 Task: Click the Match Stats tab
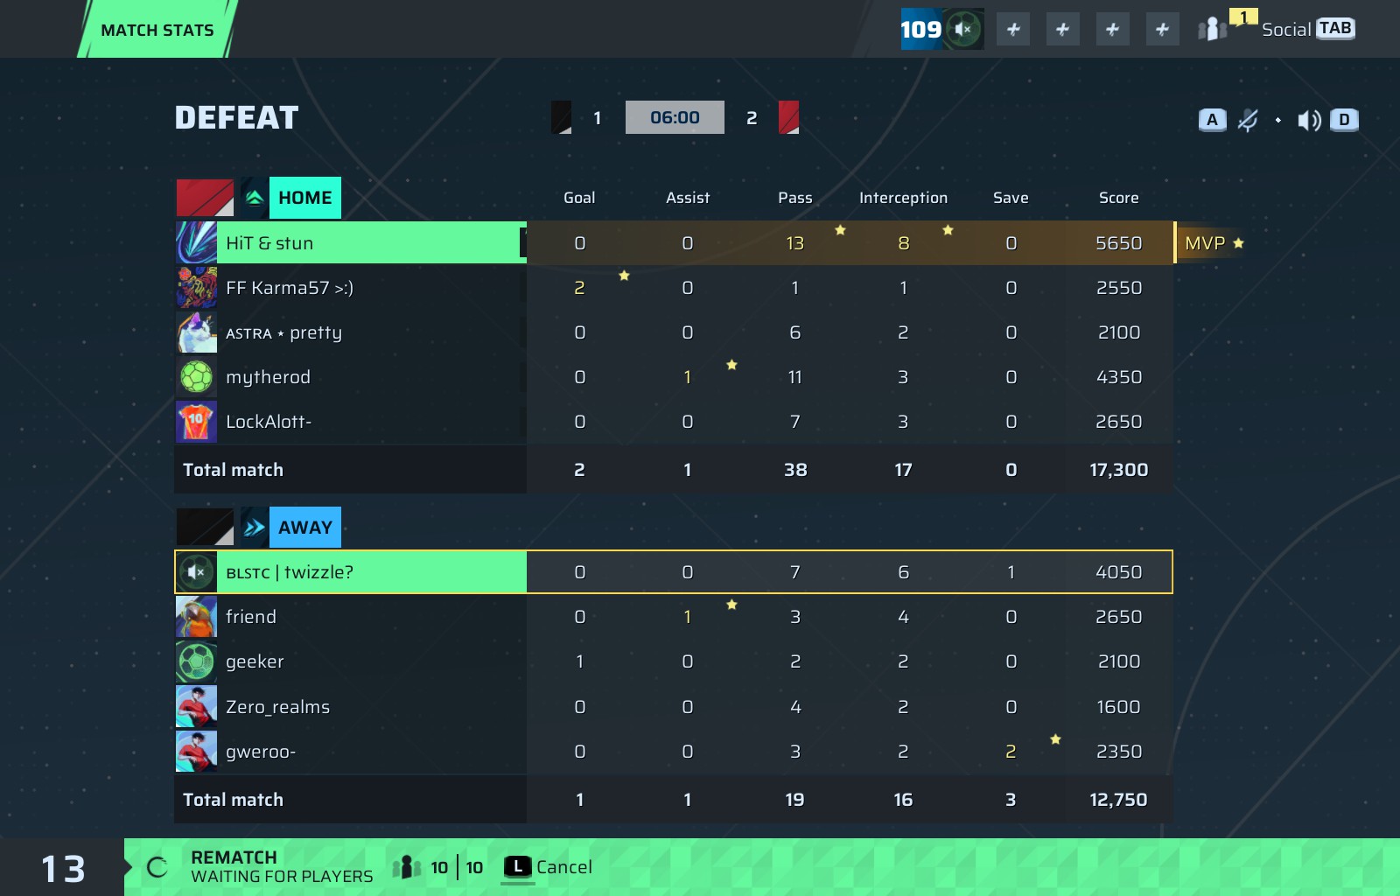(157, 30)
